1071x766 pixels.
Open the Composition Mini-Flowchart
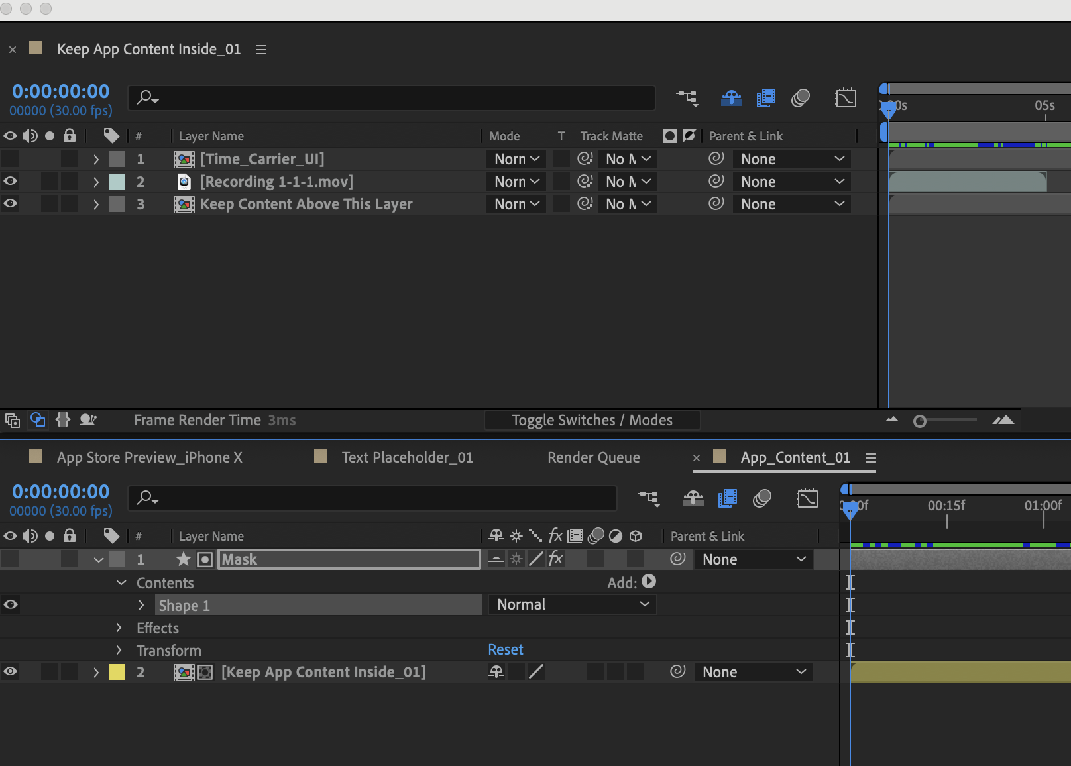687,97
